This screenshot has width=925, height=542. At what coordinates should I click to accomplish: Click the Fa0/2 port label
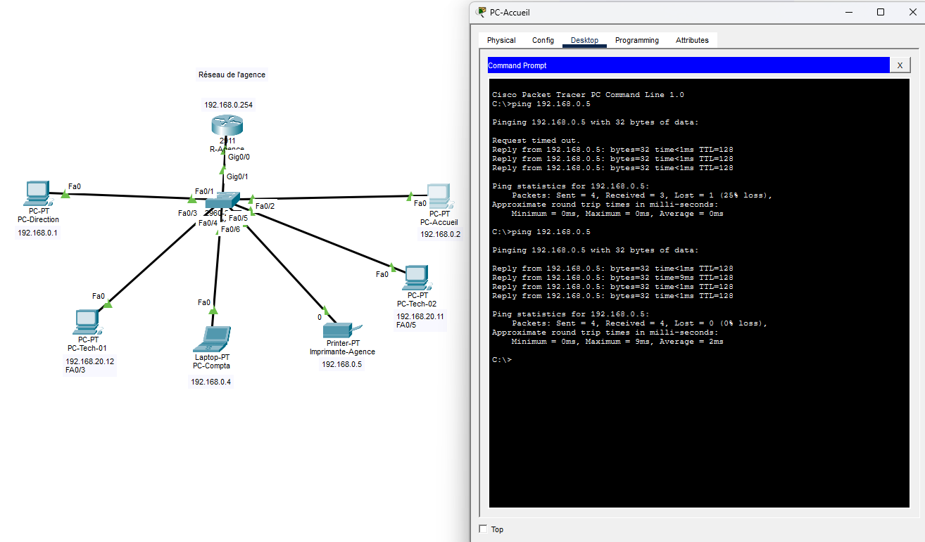(x=265, y=206)
